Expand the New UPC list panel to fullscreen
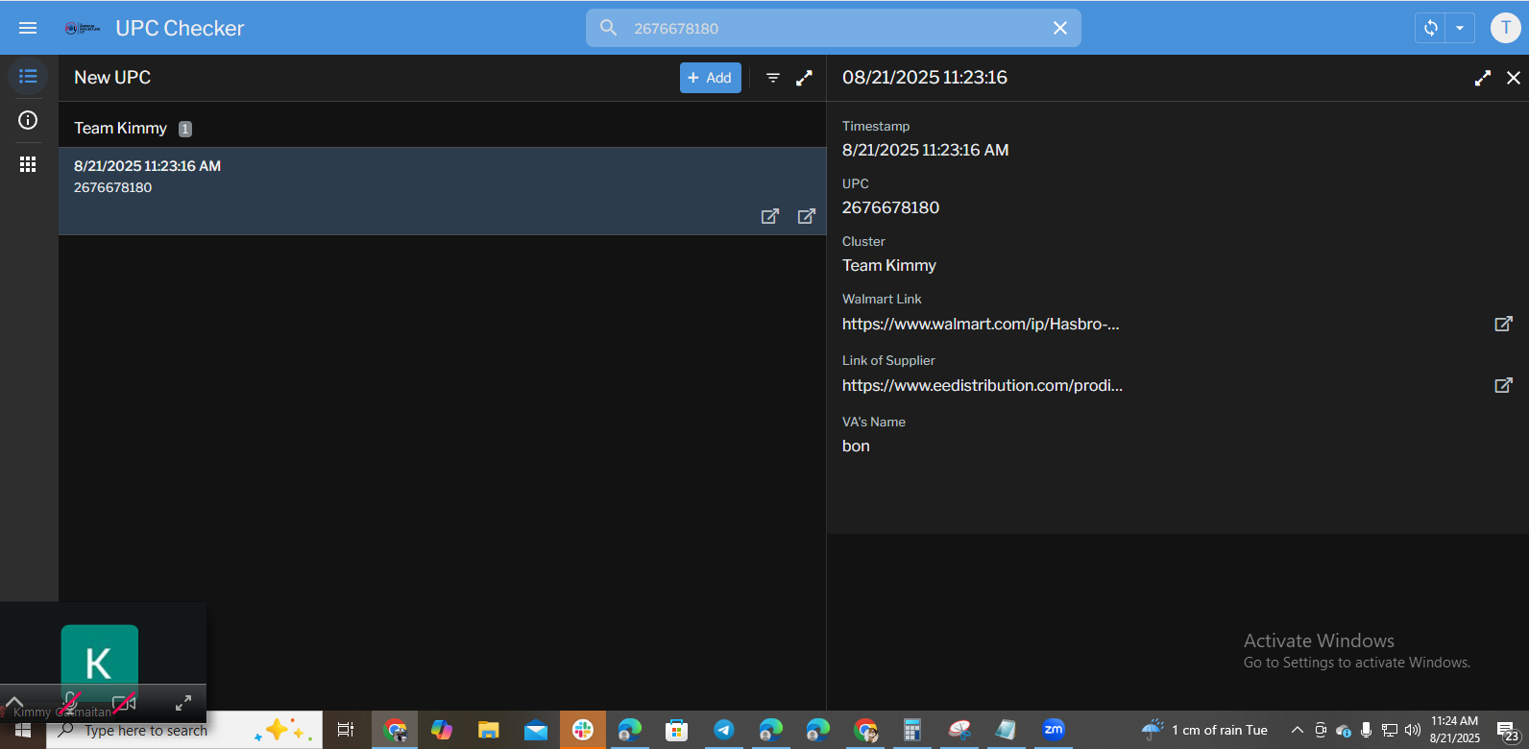This screenshot has width=1529, height=749. coord(805,78)
